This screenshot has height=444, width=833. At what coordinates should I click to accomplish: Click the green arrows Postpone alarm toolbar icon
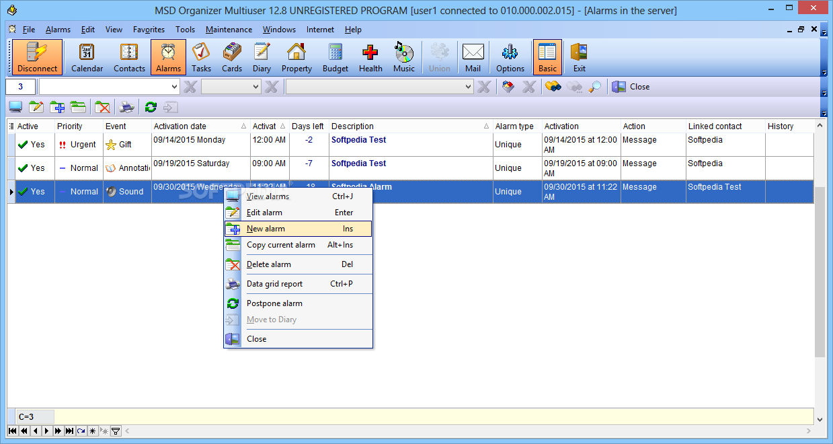point(151,106)
